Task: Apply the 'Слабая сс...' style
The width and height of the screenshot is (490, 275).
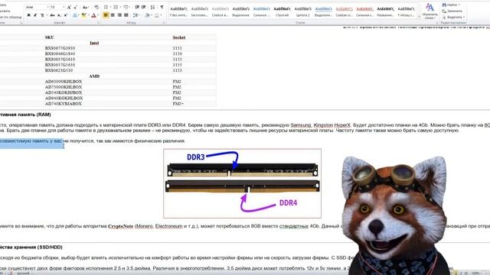Action: [344, 12]
